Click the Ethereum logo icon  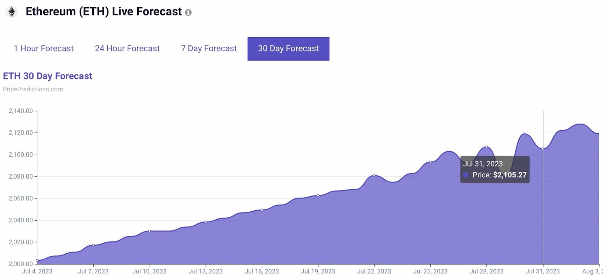tap(12, 12)
